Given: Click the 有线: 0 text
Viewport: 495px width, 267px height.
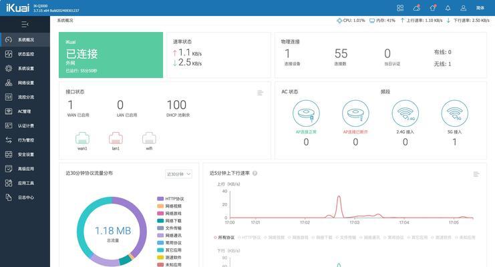Looking at the screenshot, I should pos(442,52).
